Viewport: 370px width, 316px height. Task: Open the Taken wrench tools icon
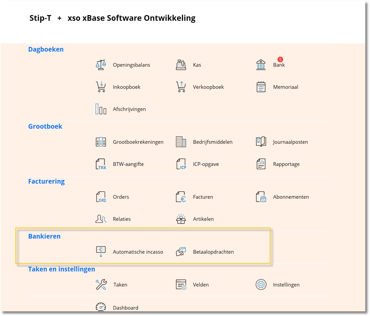[x=101, y=285]
